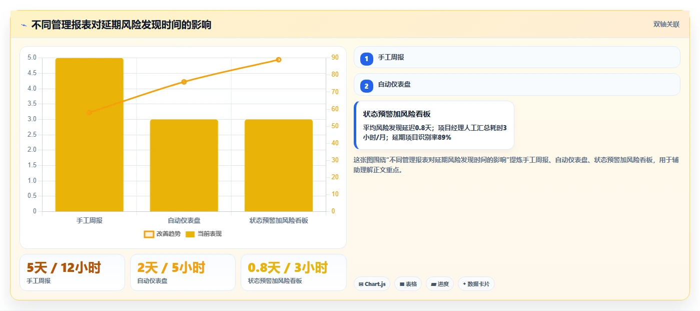Click the header icon beside the chart title
This screenshot has height=311, width=700.
point(24,25)
